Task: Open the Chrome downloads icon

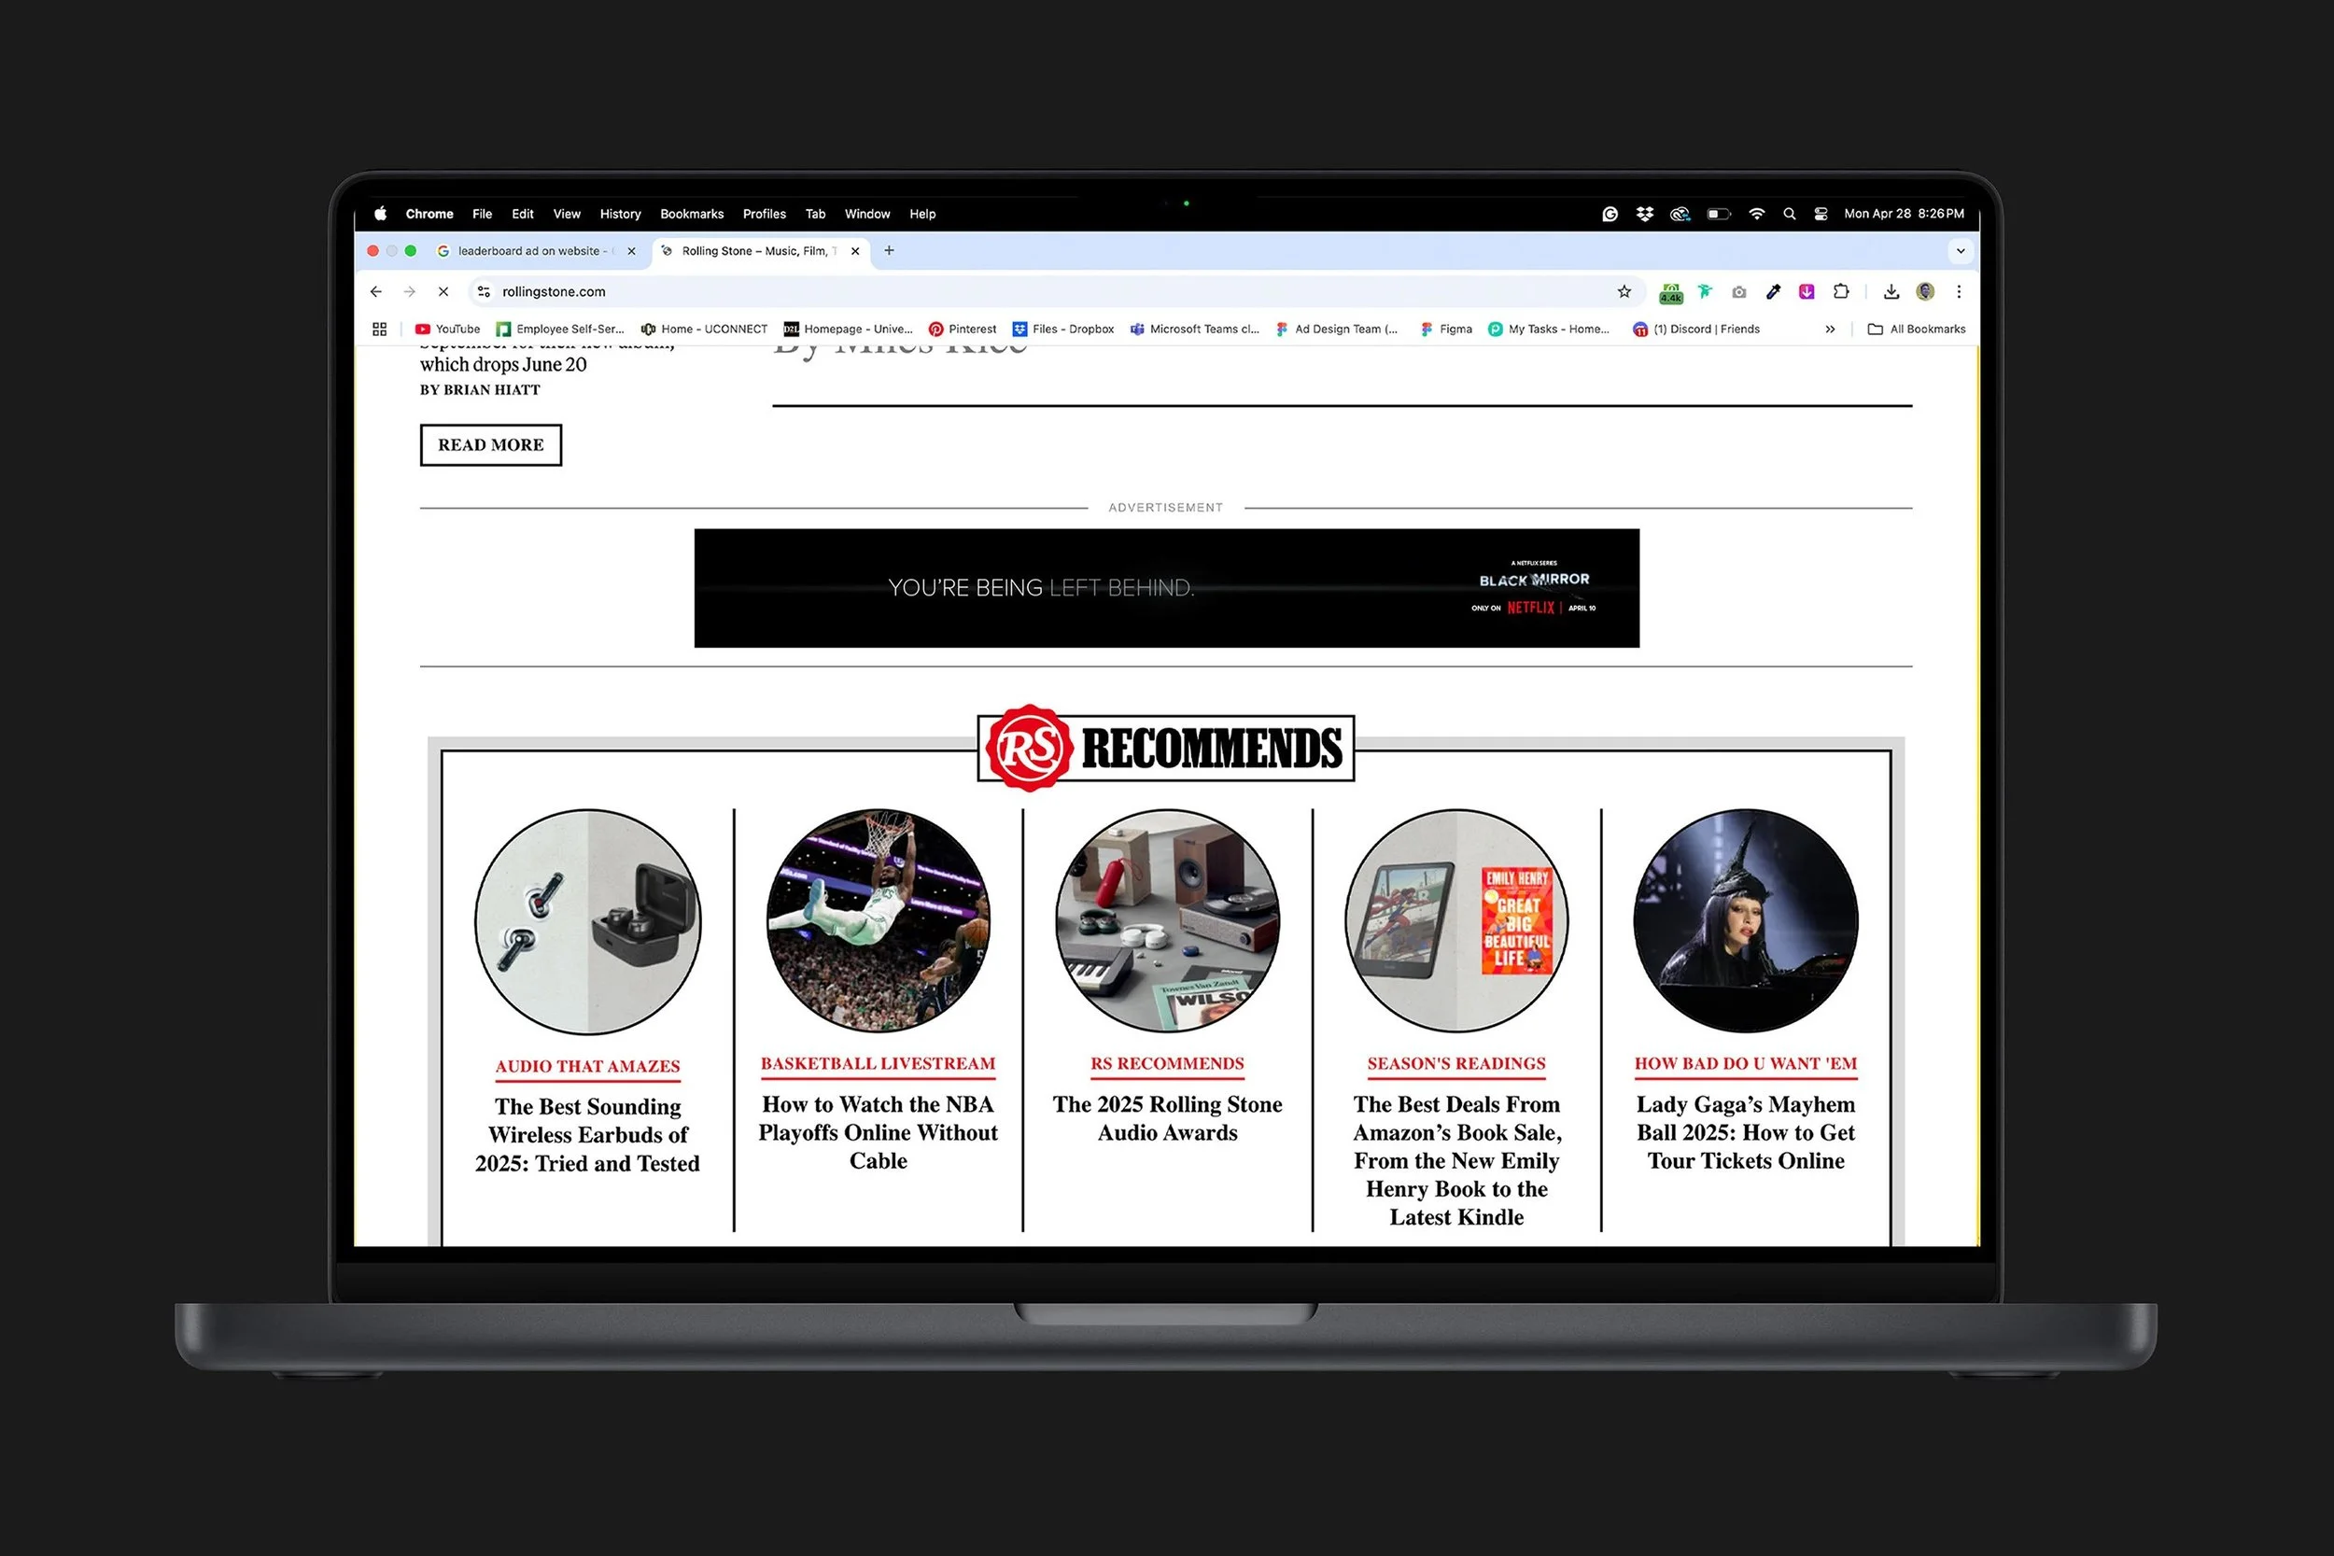Action: pyautogui.click(x=1891, y=292)
